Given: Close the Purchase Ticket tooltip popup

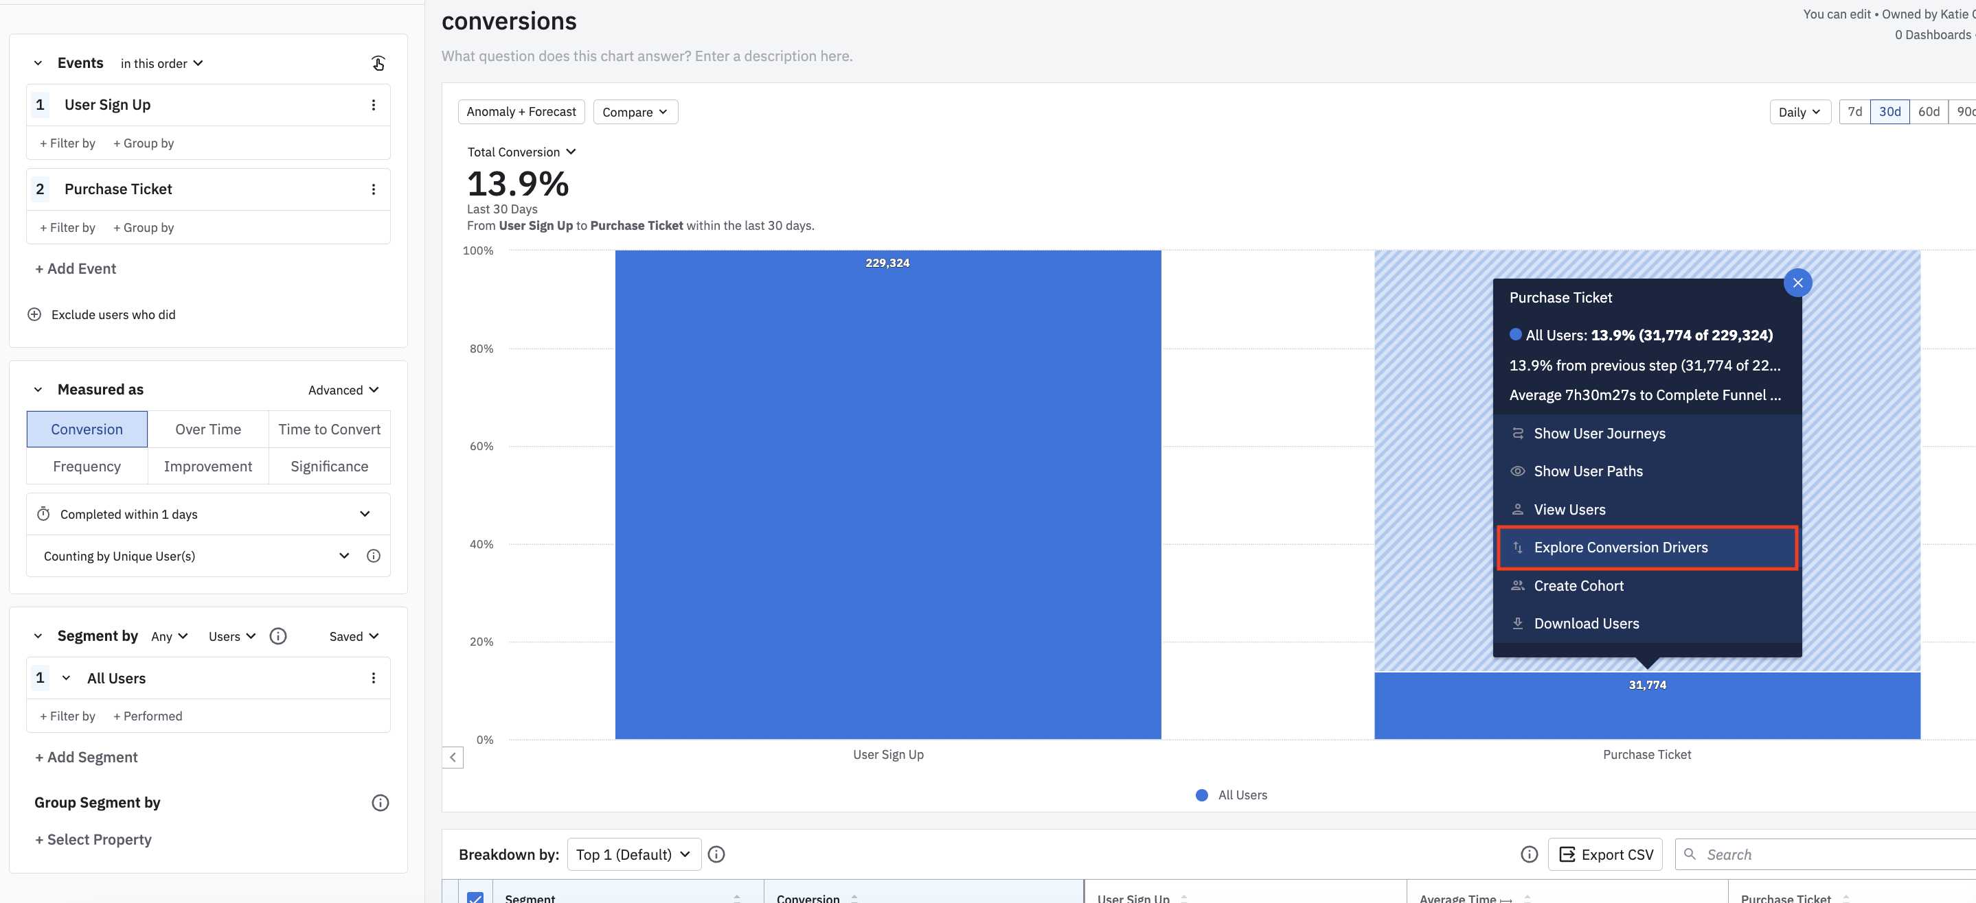Looking at the screenshot, I should tap(1797, 283).
